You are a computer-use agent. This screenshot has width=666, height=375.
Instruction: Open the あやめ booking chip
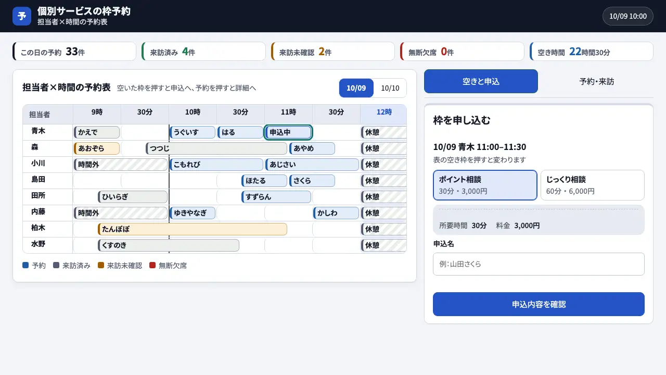[312, 148]
